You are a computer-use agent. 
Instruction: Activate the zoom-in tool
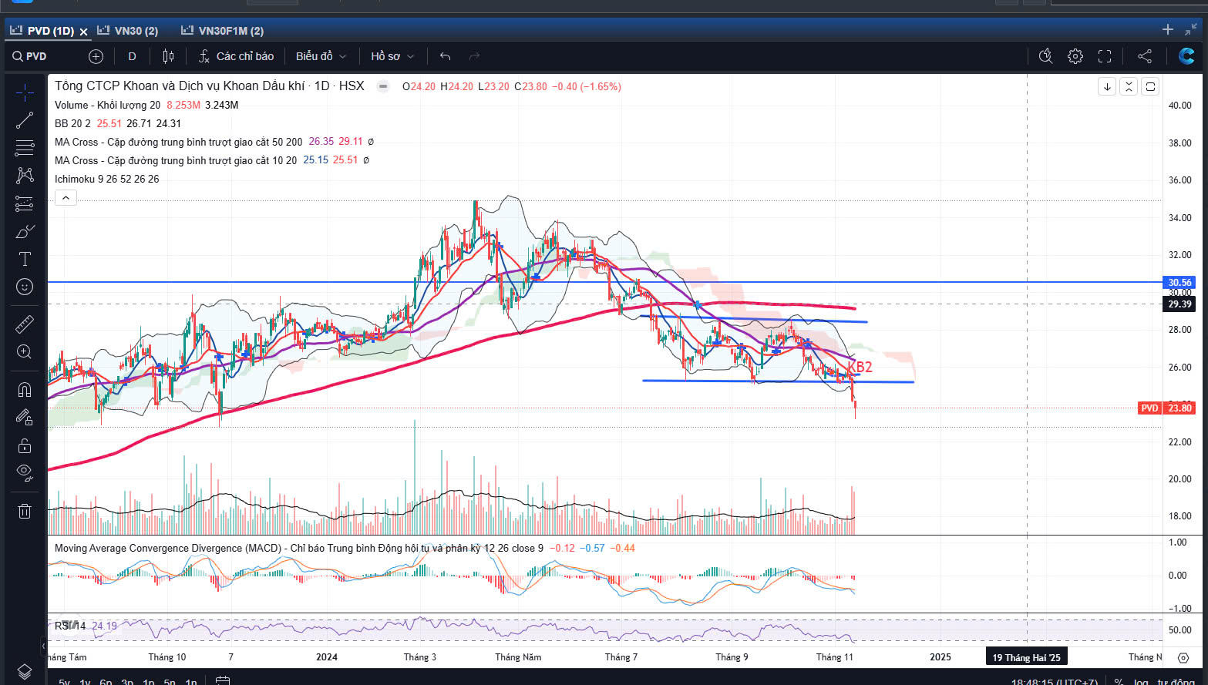pos(25,351)
